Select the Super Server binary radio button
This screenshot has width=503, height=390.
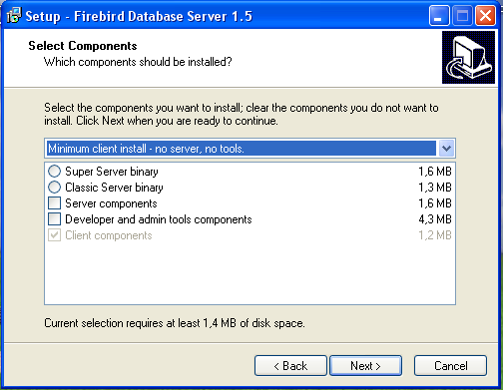pyautogui.click(x=54, y=172)
